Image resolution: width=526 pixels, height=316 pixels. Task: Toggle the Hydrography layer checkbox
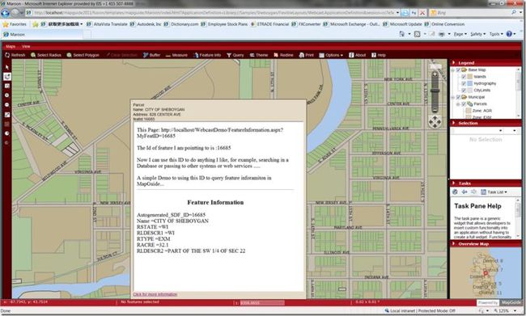pyautogui.click(x=464, y=83)
